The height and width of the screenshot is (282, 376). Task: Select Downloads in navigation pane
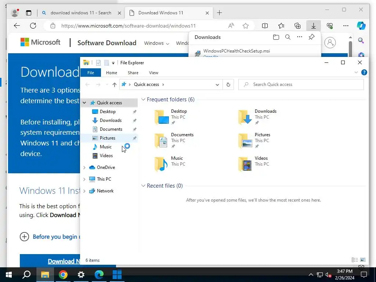tap(111, 120)
